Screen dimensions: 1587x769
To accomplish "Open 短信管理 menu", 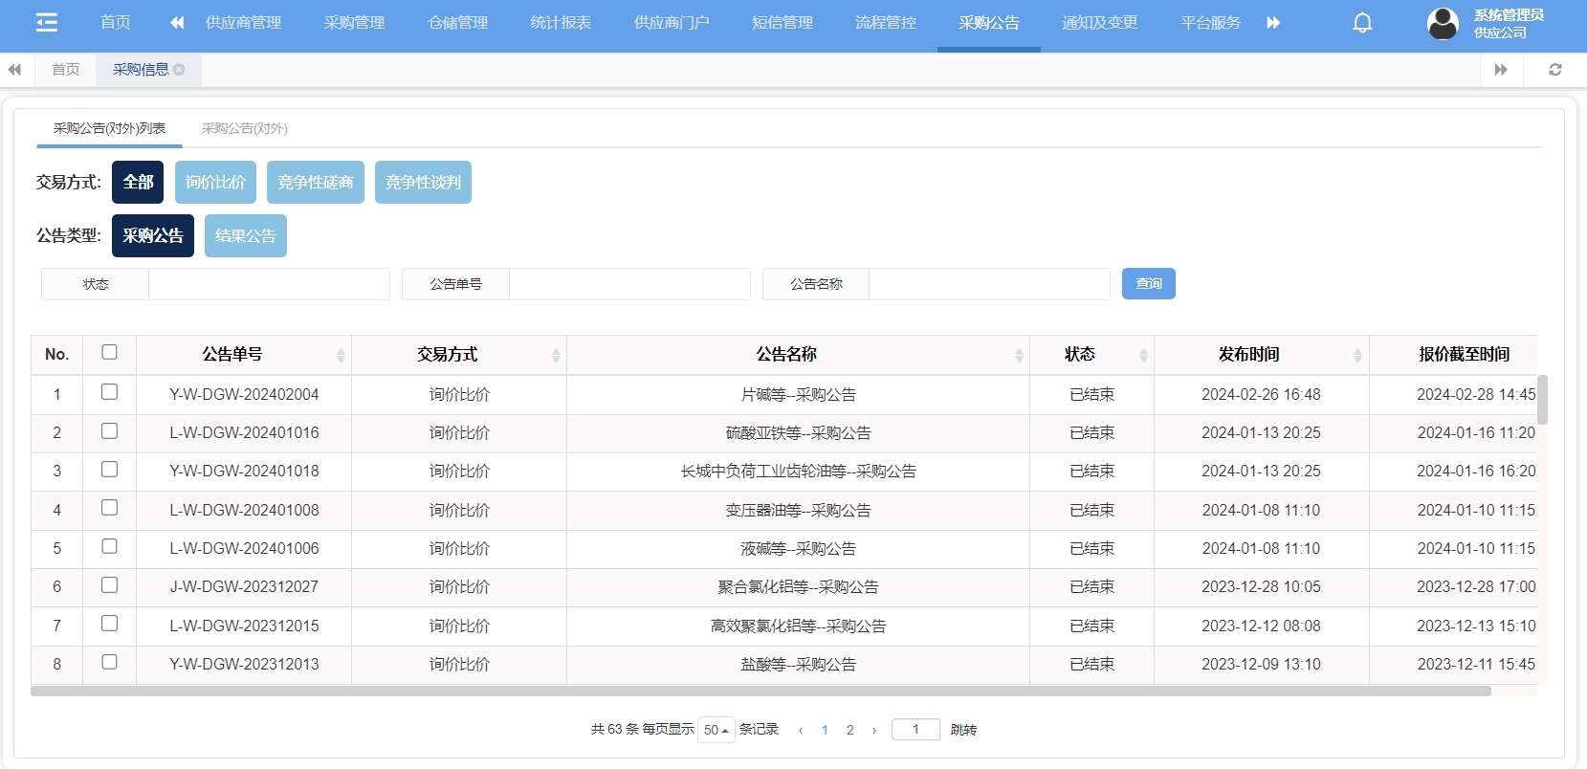I will click(782, 23).
